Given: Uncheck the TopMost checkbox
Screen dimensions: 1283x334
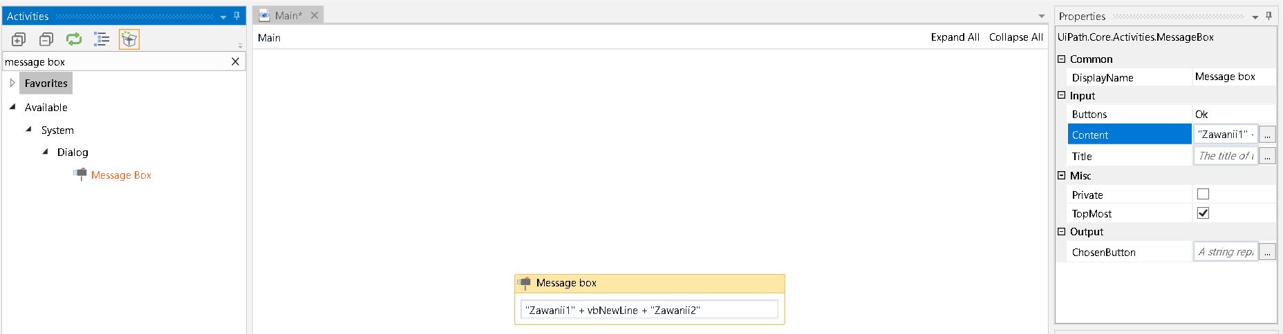Looking at the screenshot, I should (x=1203, y=213).
